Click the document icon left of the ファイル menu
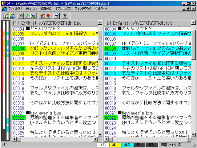This screenshot has width=197, height=148. (4, 9)
